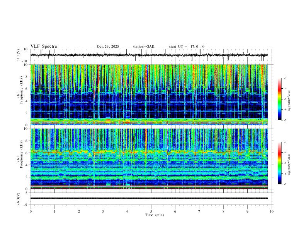Viewport: 306px width, 237px height.
Task: Click the ch.1 voltage waveform trace
Action: click(x=149, y=55)
